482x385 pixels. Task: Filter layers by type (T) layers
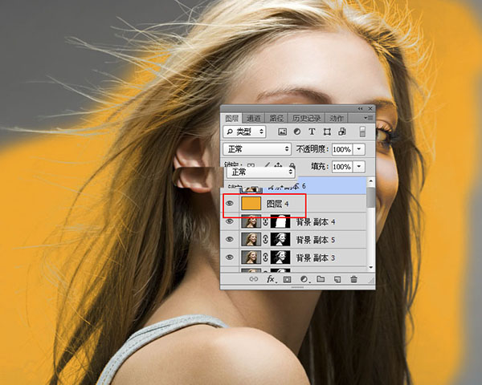click(x=312, y=132)
